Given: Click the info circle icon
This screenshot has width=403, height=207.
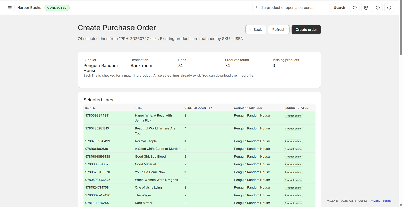Looking at the screenshot, I should (x=389, y=8).
